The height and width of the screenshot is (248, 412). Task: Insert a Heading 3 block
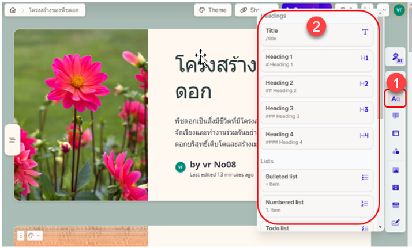(317, 112)
